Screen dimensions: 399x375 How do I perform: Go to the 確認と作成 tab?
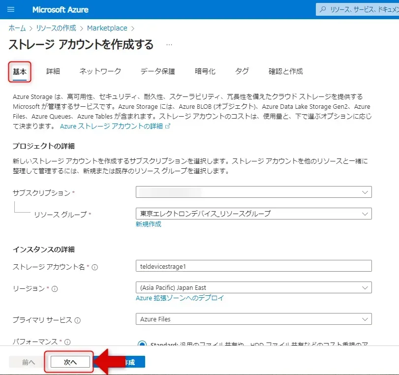[x=285, y=71]
